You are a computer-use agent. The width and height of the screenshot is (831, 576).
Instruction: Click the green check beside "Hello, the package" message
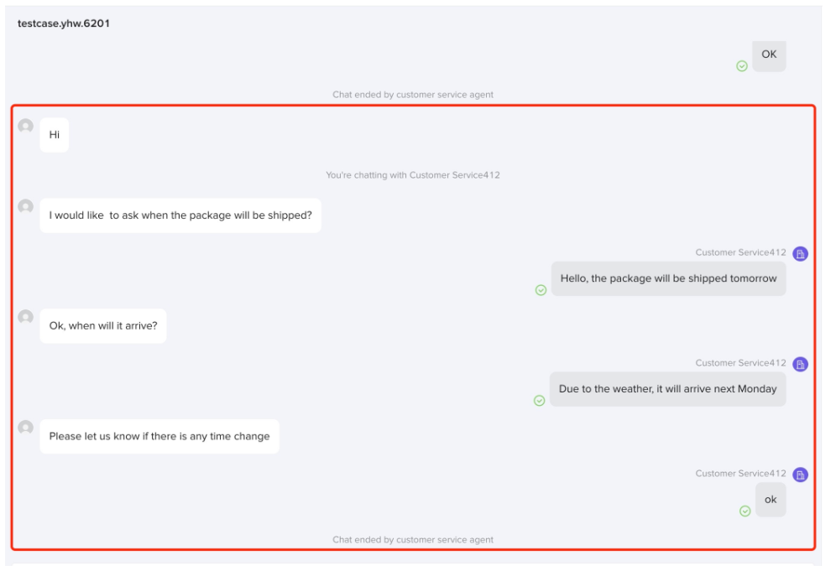pos(541,290)
